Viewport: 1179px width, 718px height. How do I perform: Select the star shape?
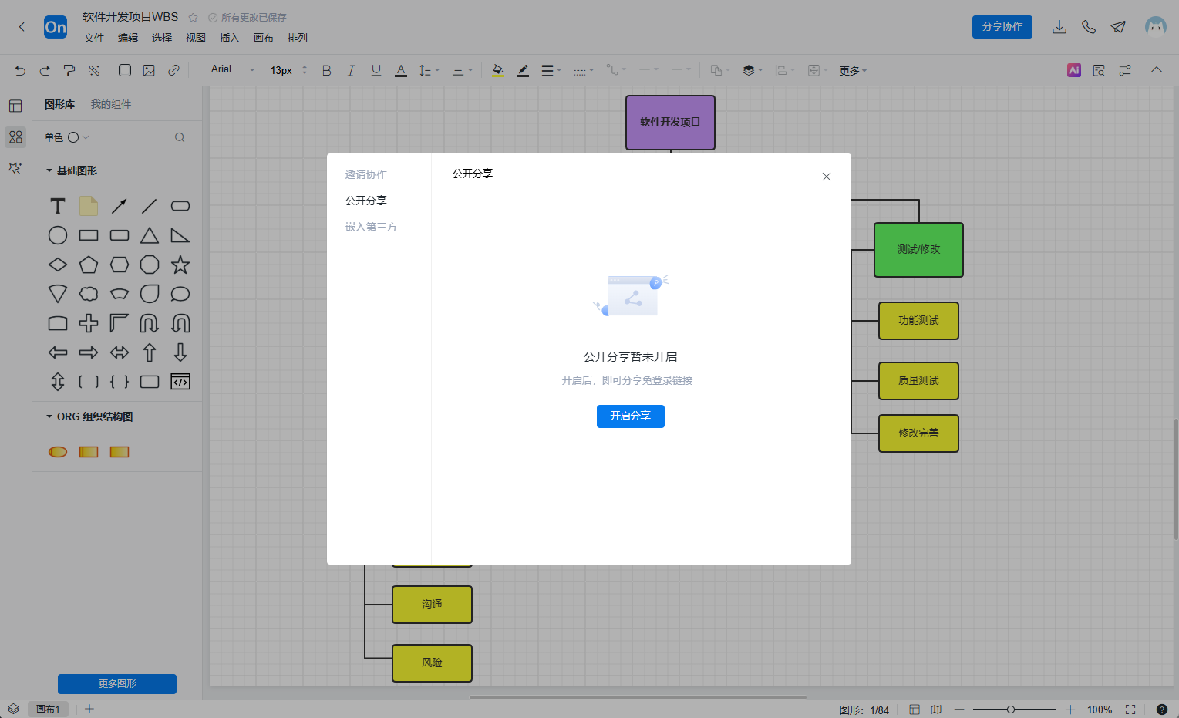click(x=180, y=265)
